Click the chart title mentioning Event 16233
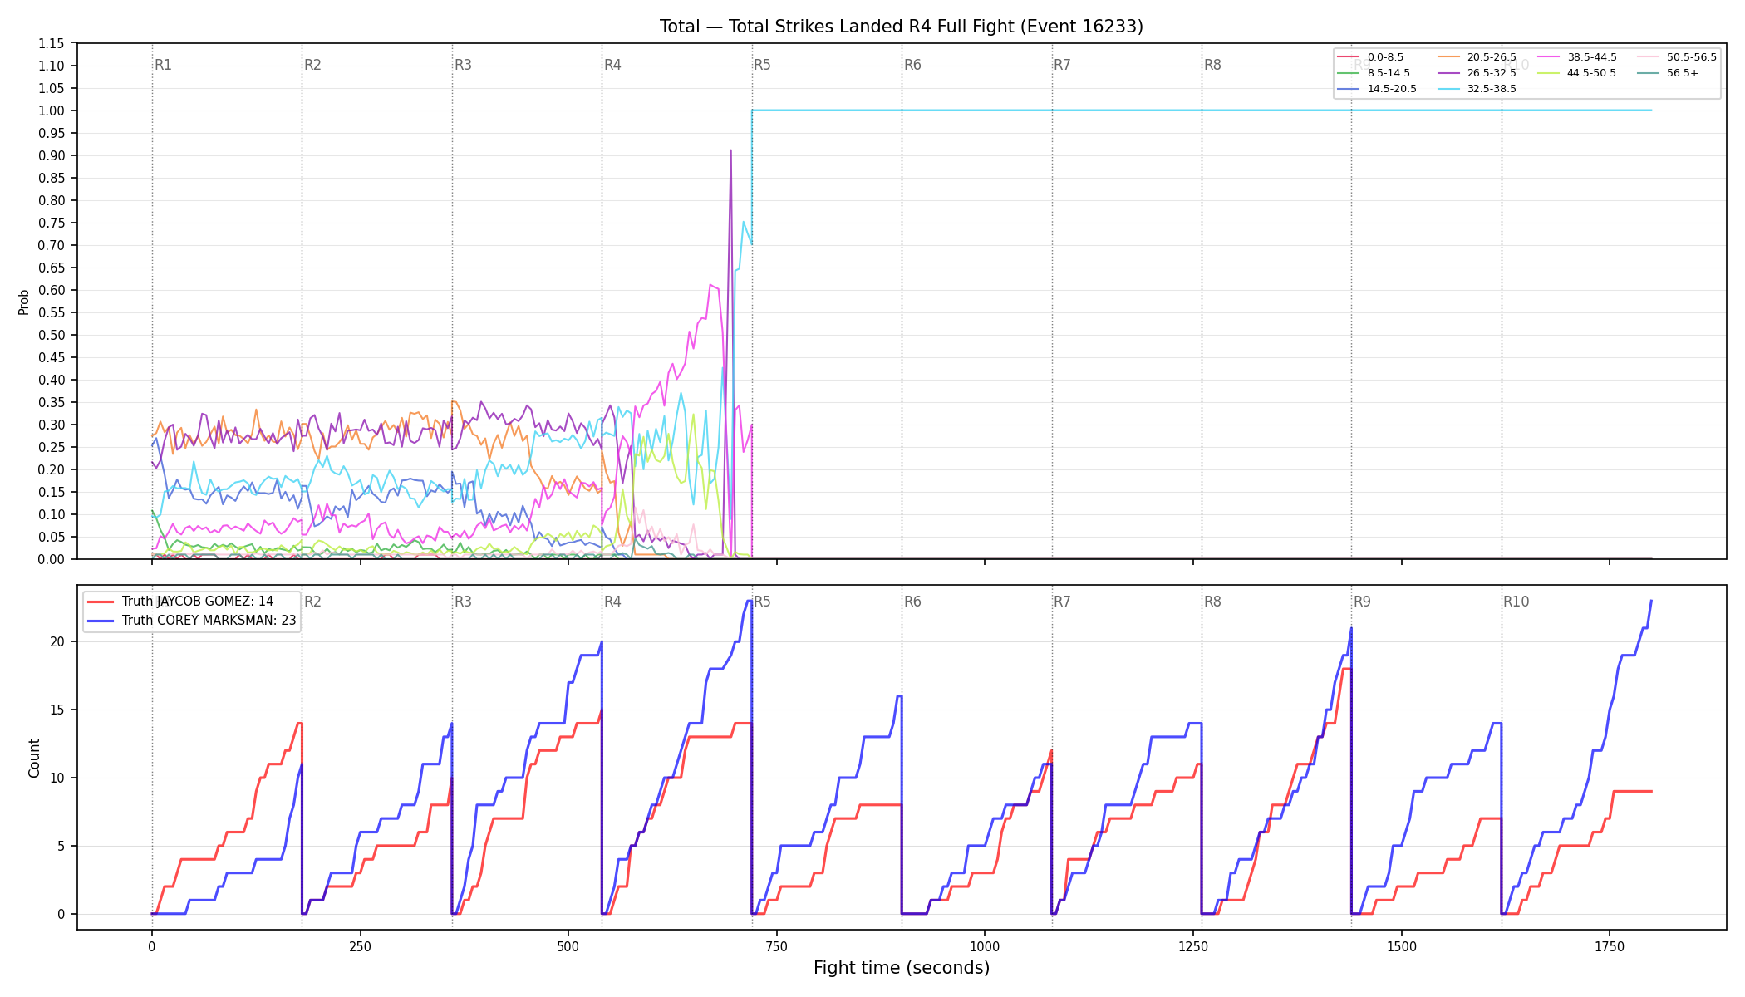Image resolution: width=1745 pixels, height=997 pixels. (902, 27)
